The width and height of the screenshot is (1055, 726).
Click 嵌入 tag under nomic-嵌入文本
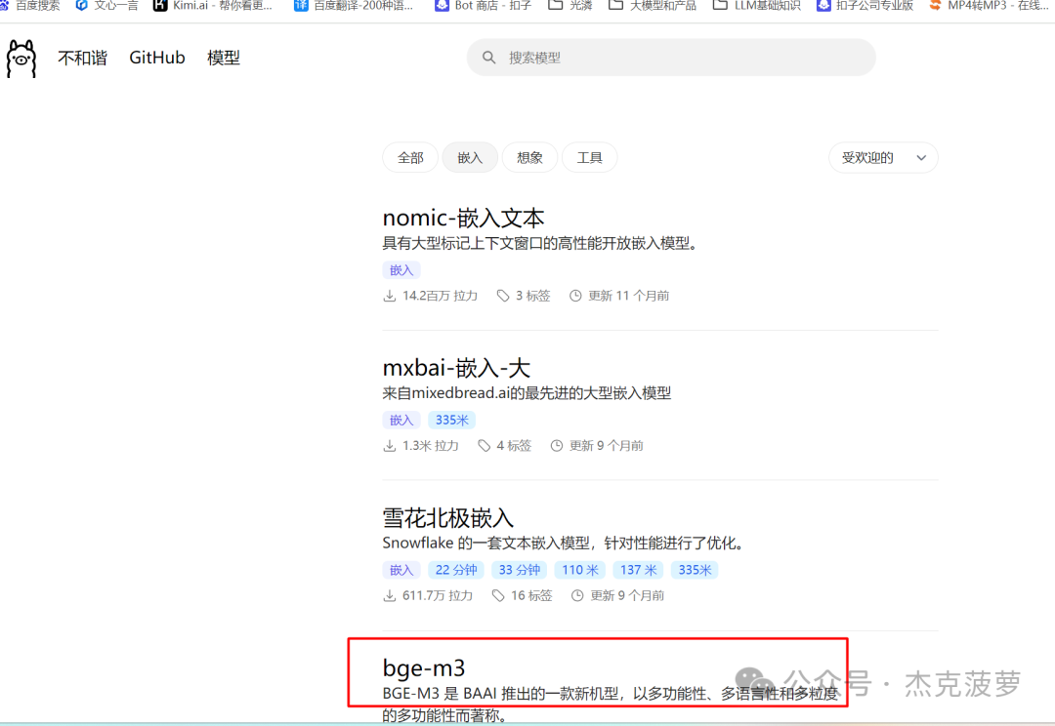pos(401,270)
